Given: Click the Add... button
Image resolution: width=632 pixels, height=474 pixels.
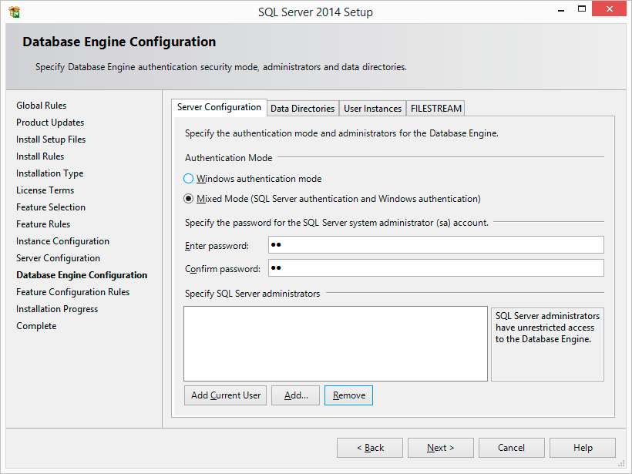Looking at the screenshot, I should pos(295,395).
